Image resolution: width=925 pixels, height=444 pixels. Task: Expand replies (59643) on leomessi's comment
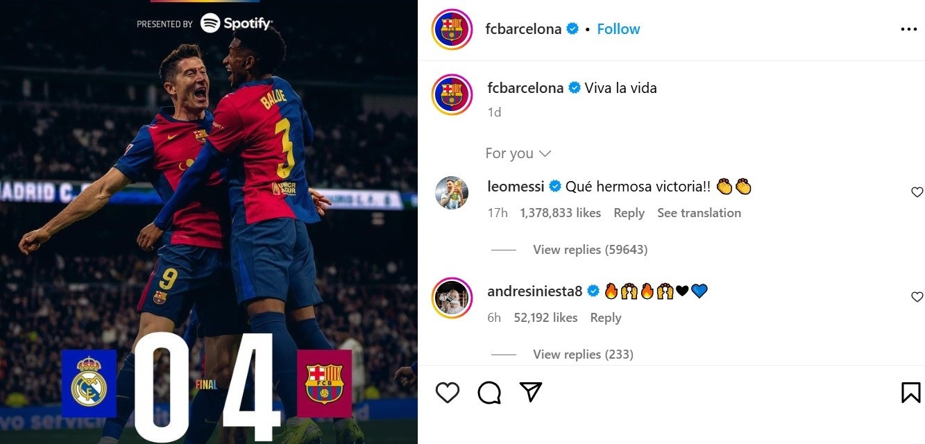point(590,250)
